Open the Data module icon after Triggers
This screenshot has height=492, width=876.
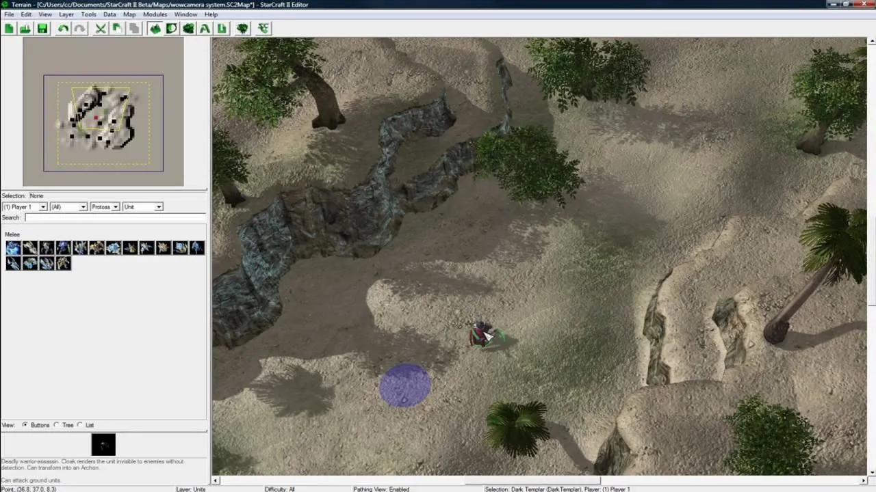tap(188, 28)
